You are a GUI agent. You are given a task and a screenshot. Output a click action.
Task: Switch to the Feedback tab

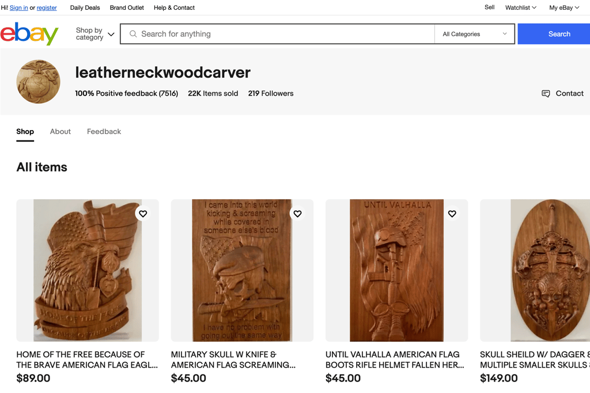[104, 132]
